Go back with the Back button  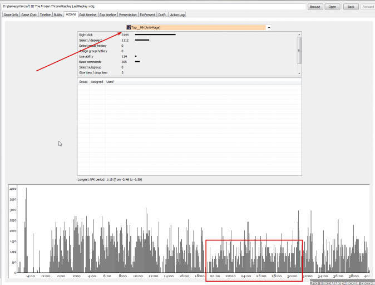click(351, 7)
